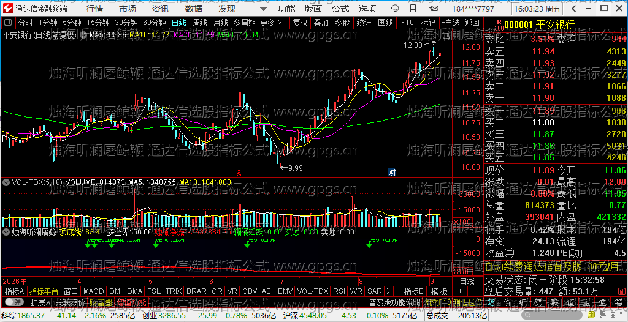
Task: Switch to 周线 period
Action: click(199, 23)
